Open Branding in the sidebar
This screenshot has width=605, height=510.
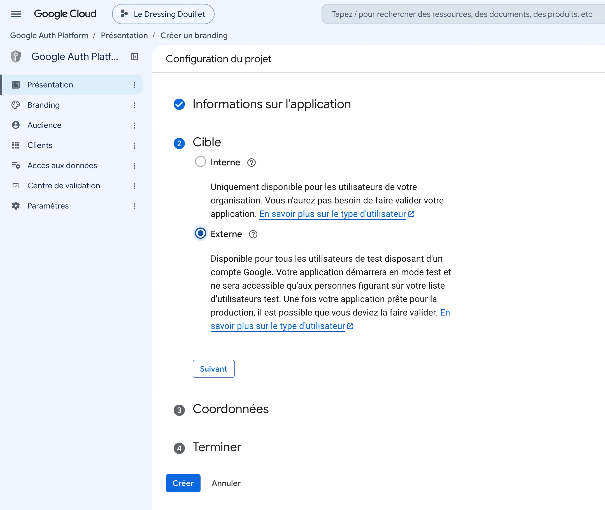(72, 105)
